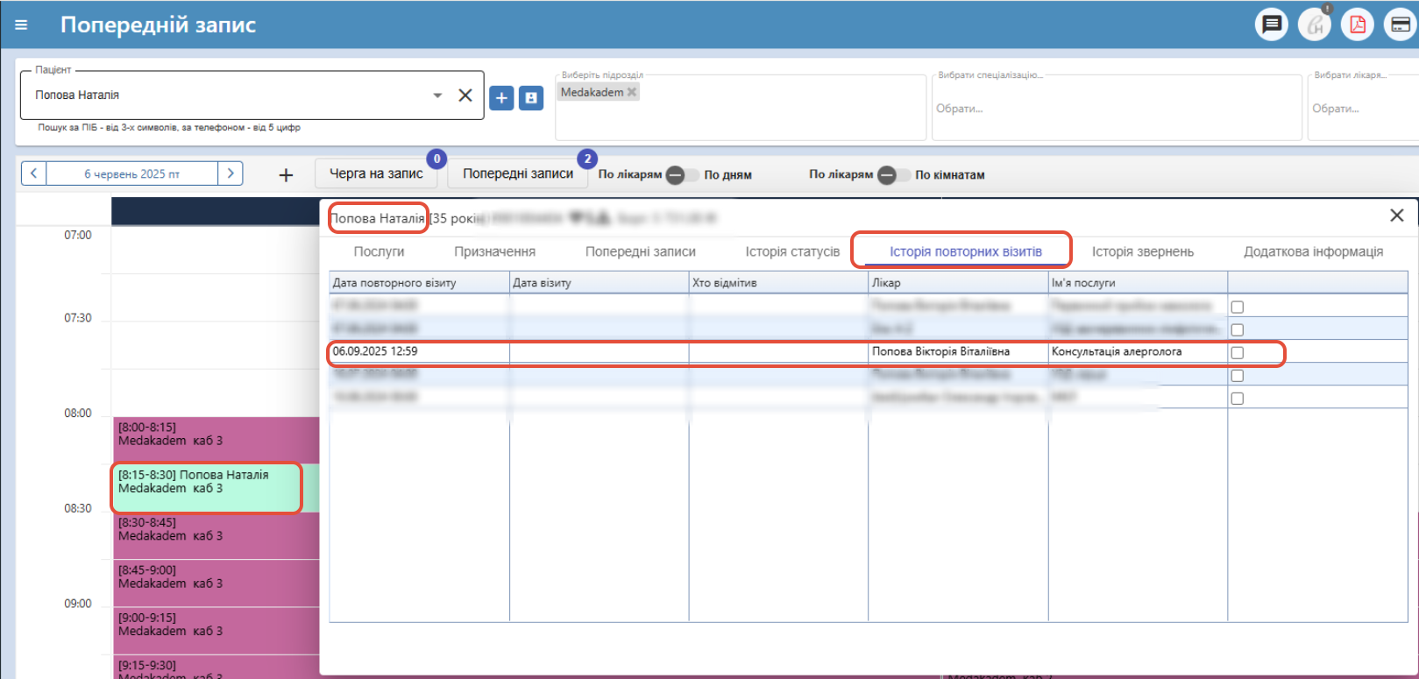Click the 07:00 time label

[x=77, y=235]
